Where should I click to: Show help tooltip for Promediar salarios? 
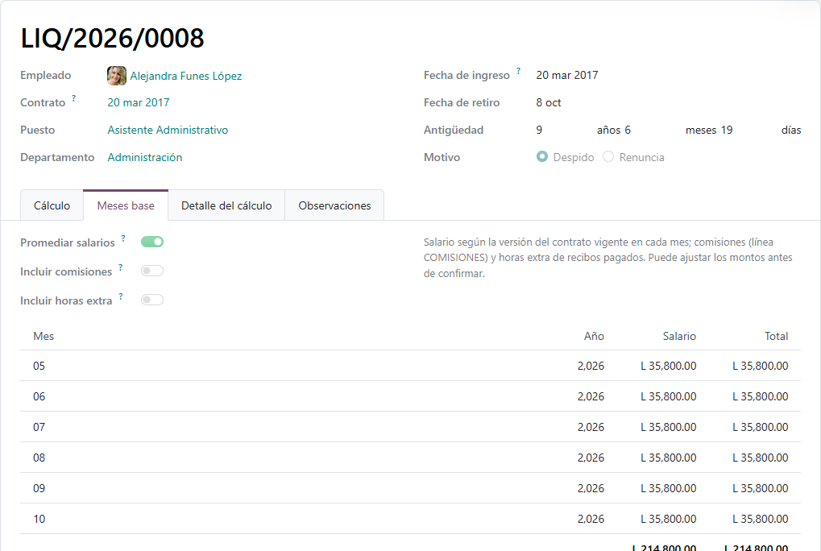click(123, 238)
